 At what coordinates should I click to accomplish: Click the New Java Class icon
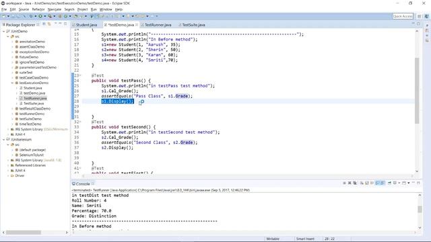pos(65,16)
